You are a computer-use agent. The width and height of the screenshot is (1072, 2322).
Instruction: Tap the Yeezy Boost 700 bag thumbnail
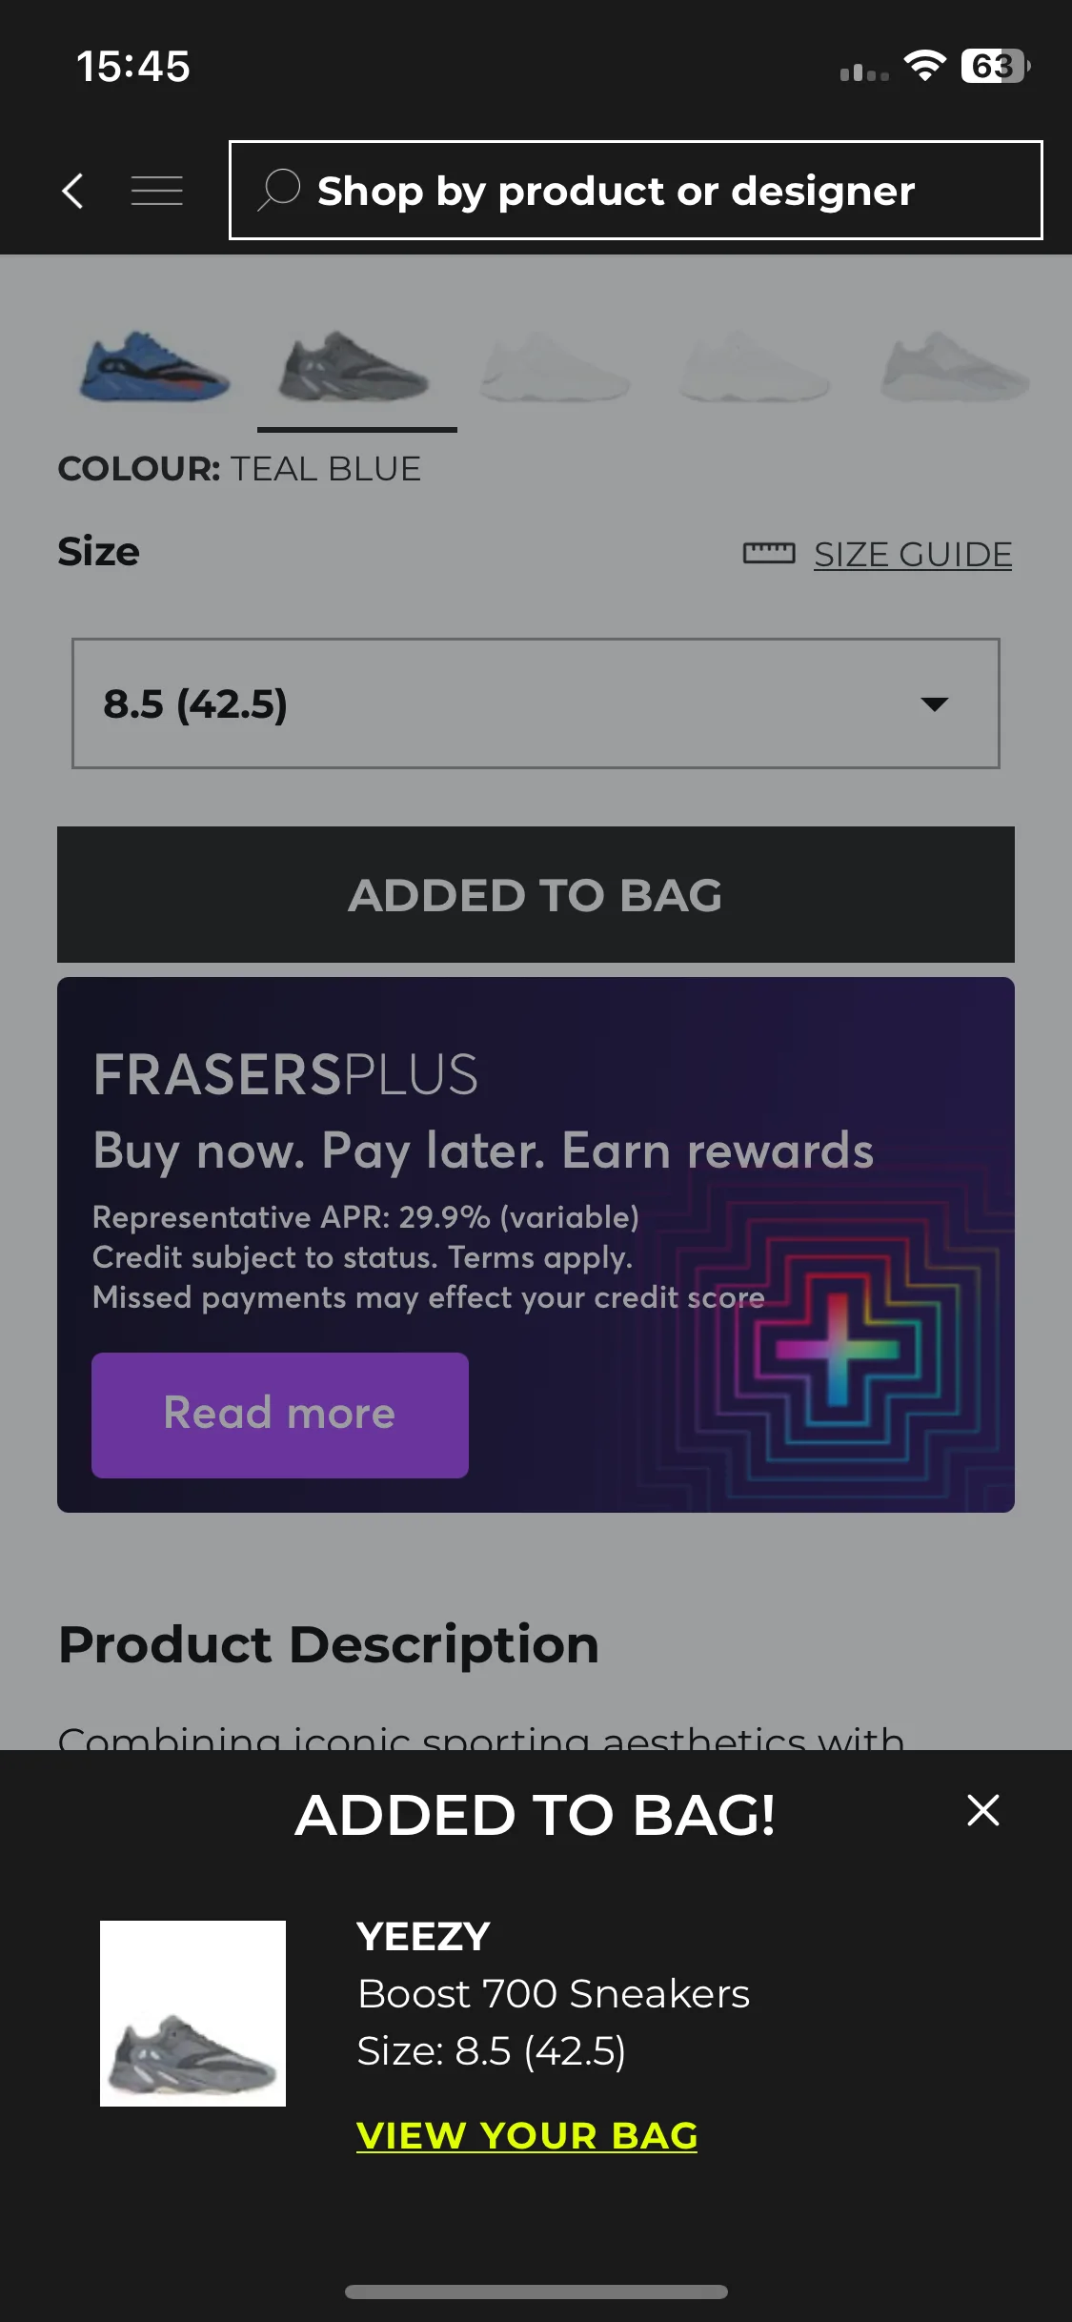tap(192, 2013)
